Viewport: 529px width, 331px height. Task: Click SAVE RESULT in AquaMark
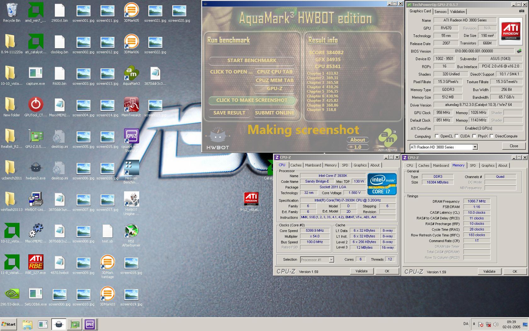tap(229, 113)
